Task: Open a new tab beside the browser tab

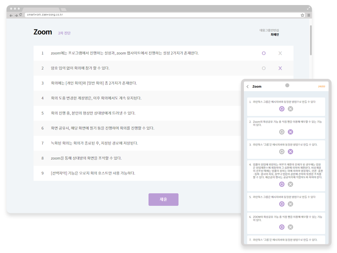Action: point(64,9)
